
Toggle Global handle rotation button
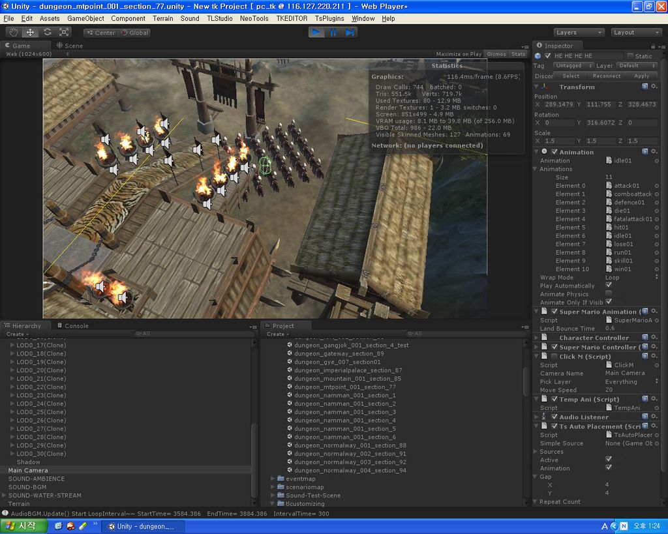coord(134,33)
